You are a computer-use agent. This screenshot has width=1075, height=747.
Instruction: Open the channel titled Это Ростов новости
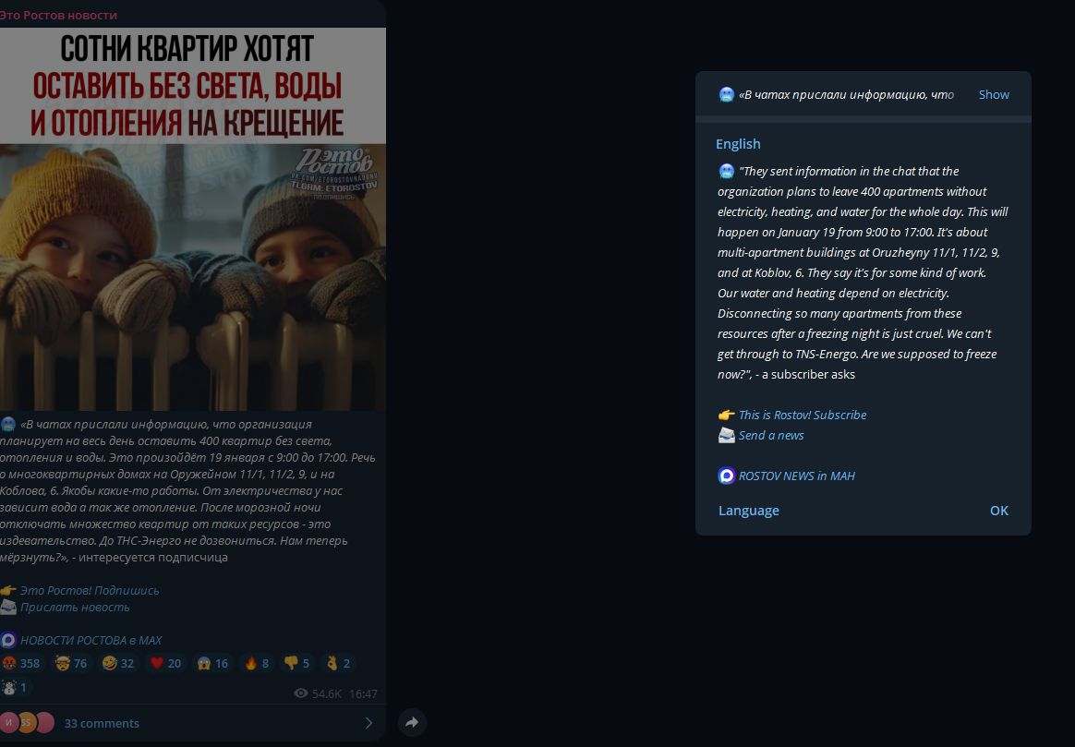[58, 14]
